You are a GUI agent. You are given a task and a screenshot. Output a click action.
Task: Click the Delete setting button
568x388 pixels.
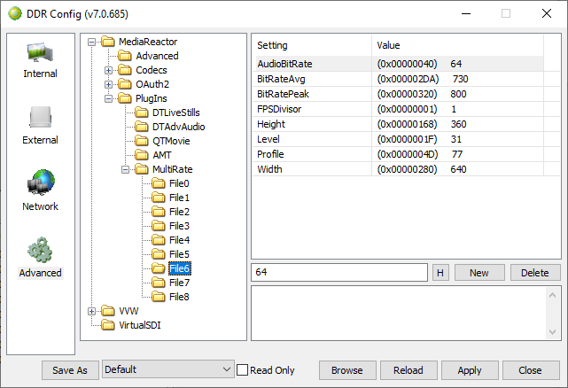point(535,273)
